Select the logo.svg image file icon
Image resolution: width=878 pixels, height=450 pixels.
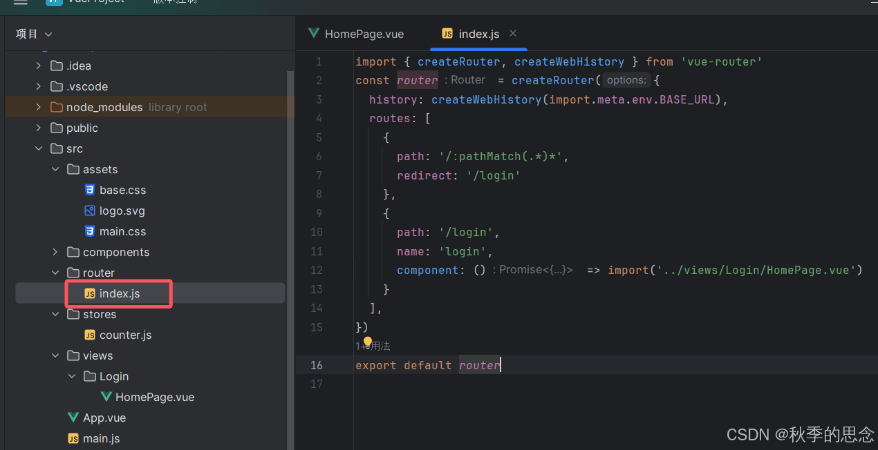pyautogui.click(x=89, y=211)
